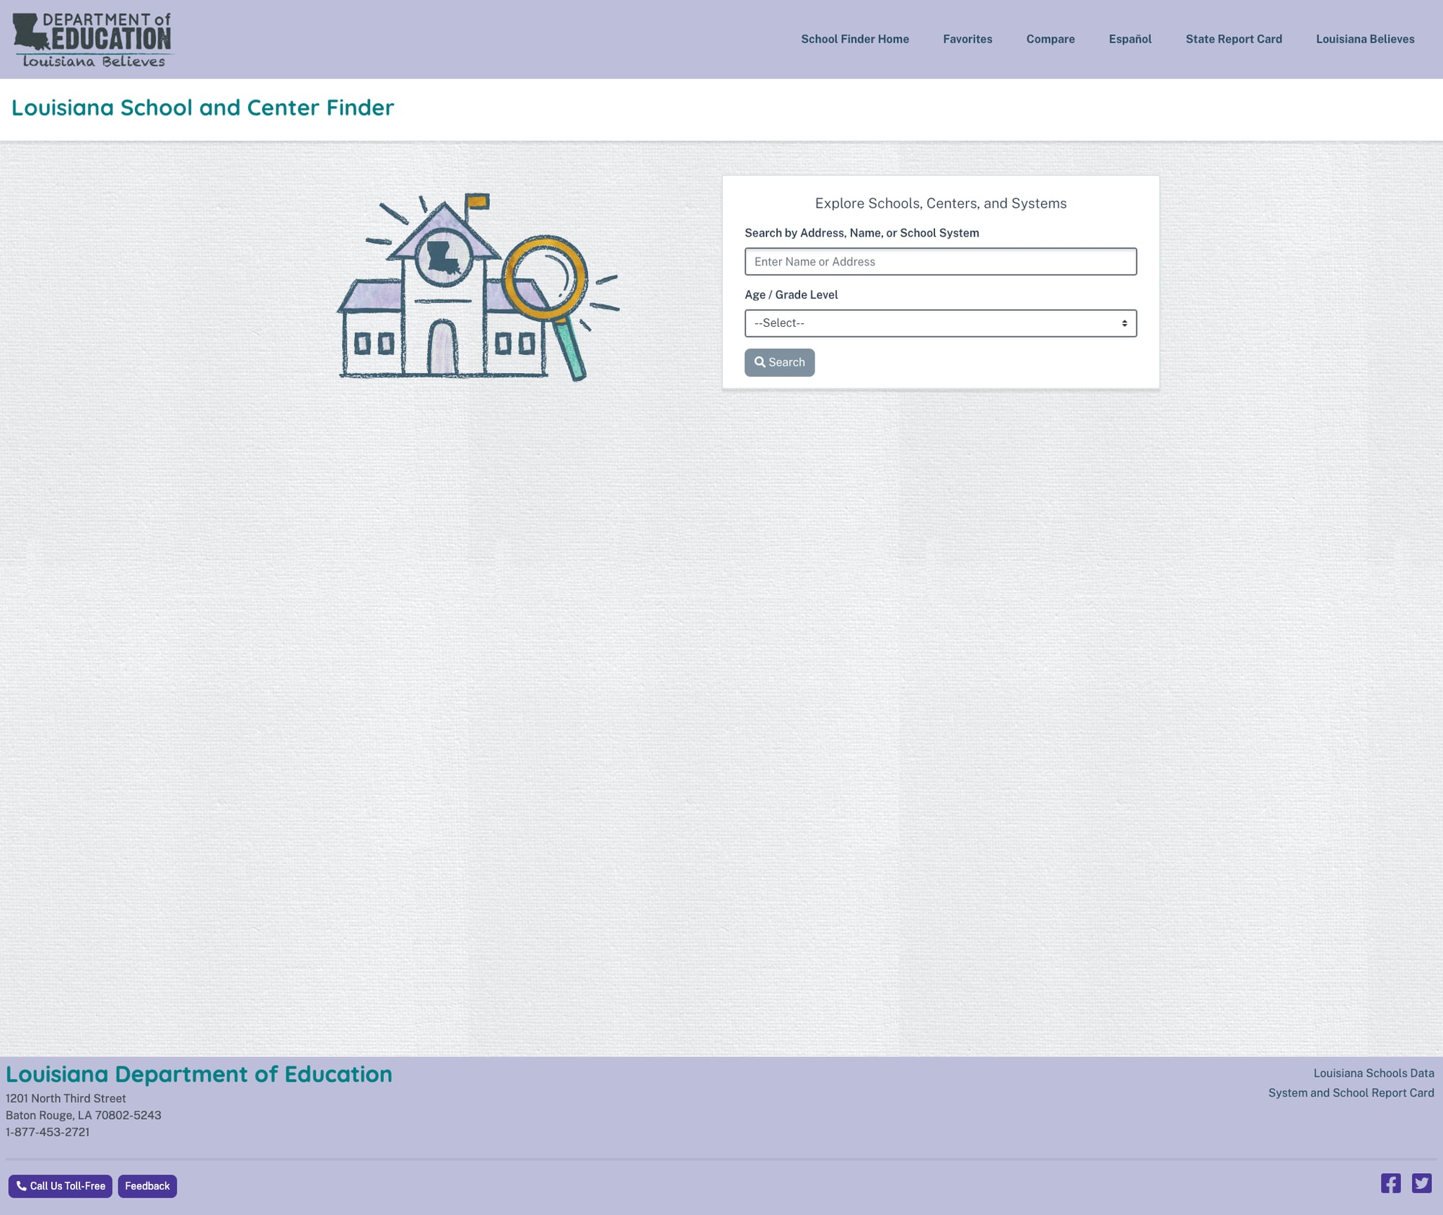Open System and School Report Card link

click(1351, 1092)
